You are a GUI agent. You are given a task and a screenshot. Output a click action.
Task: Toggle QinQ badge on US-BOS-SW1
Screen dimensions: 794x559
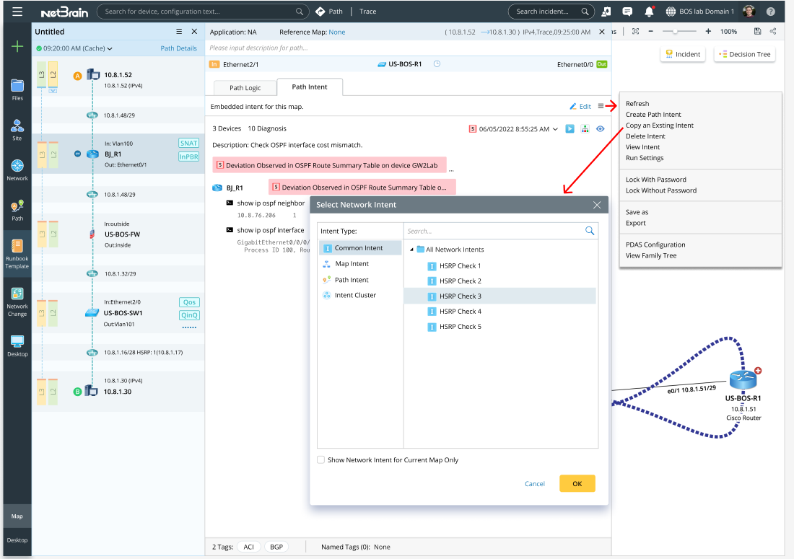(x=189, y=315)
